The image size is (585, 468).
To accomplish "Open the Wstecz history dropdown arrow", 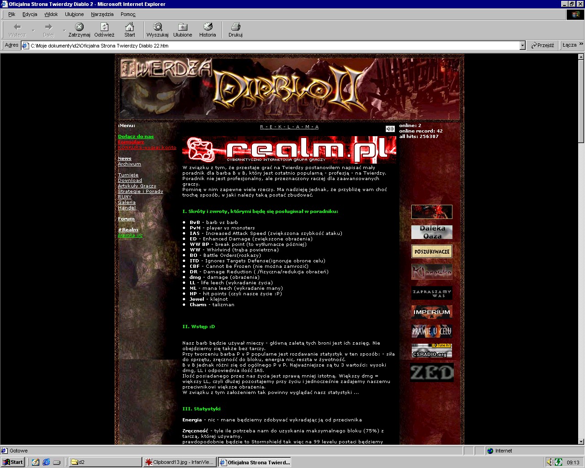I will [33, 31].
